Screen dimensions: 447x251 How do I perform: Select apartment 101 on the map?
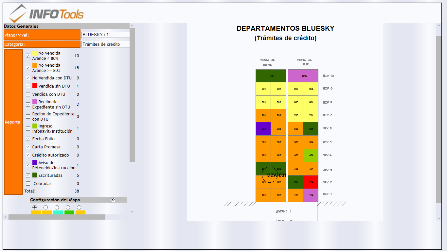point(263,195)
